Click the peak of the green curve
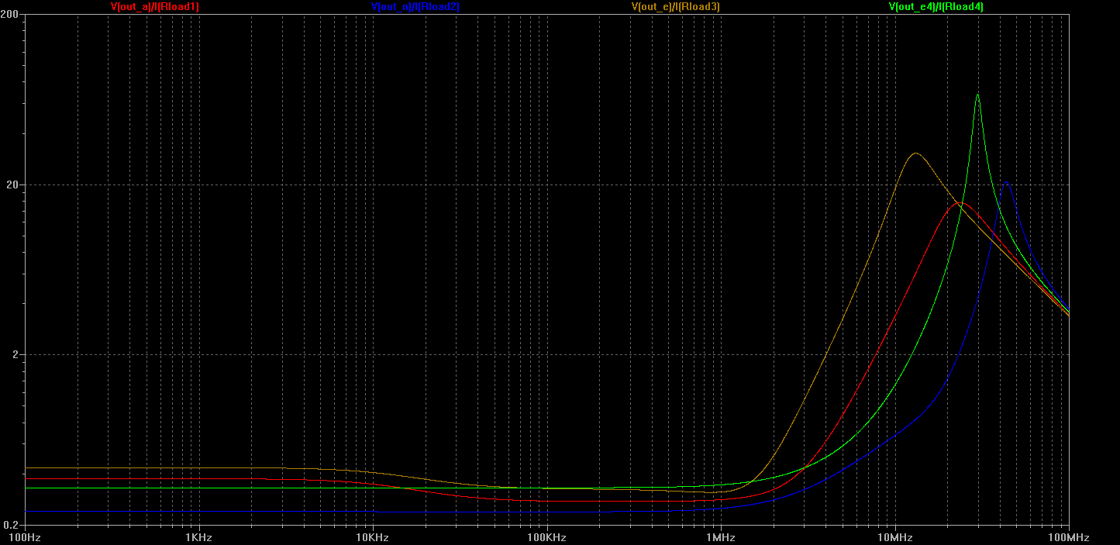The image size is (1120, 545). click(977, 95)
